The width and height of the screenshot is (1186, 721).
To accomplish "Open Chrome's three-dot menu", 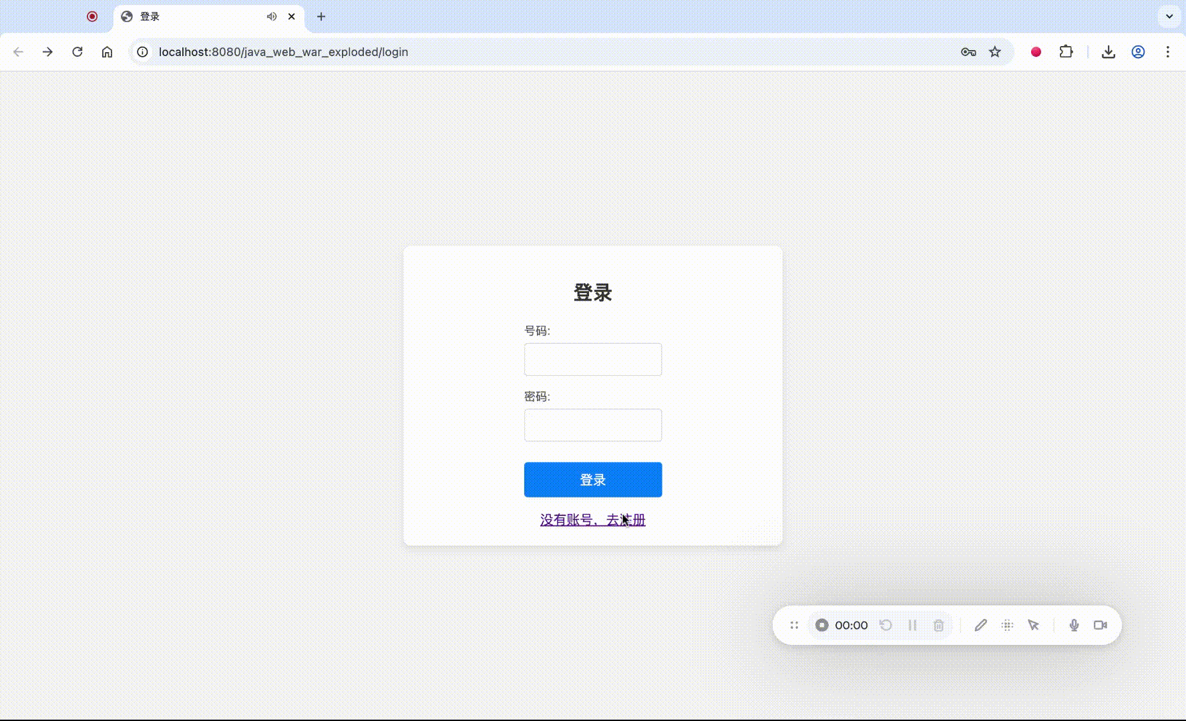I will (x=1169, y=51).
